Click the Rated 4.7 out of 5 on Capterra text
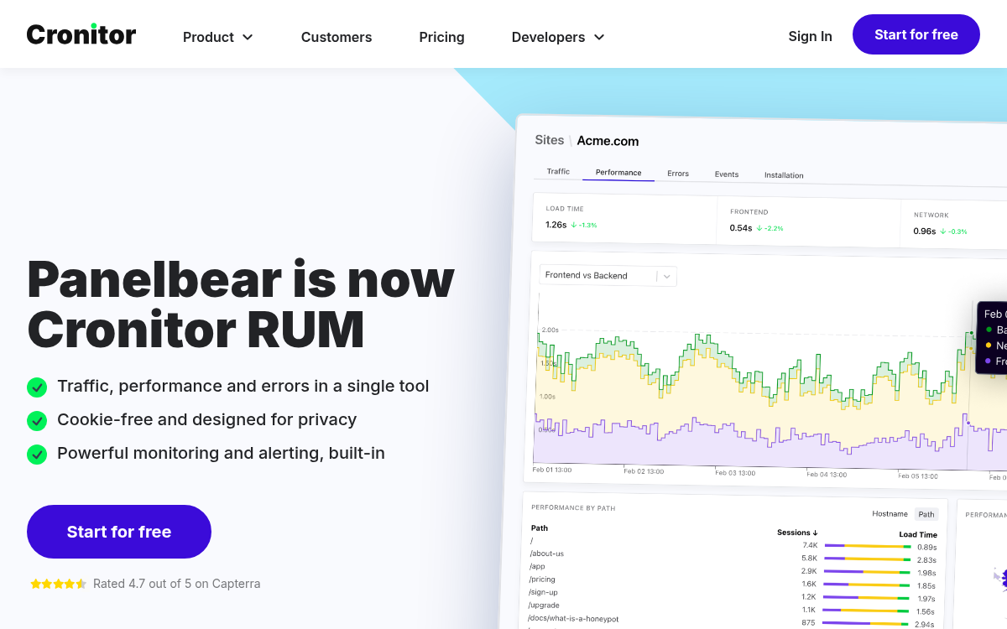This screenshot has height=629, width=1007. tap(177, 584)
